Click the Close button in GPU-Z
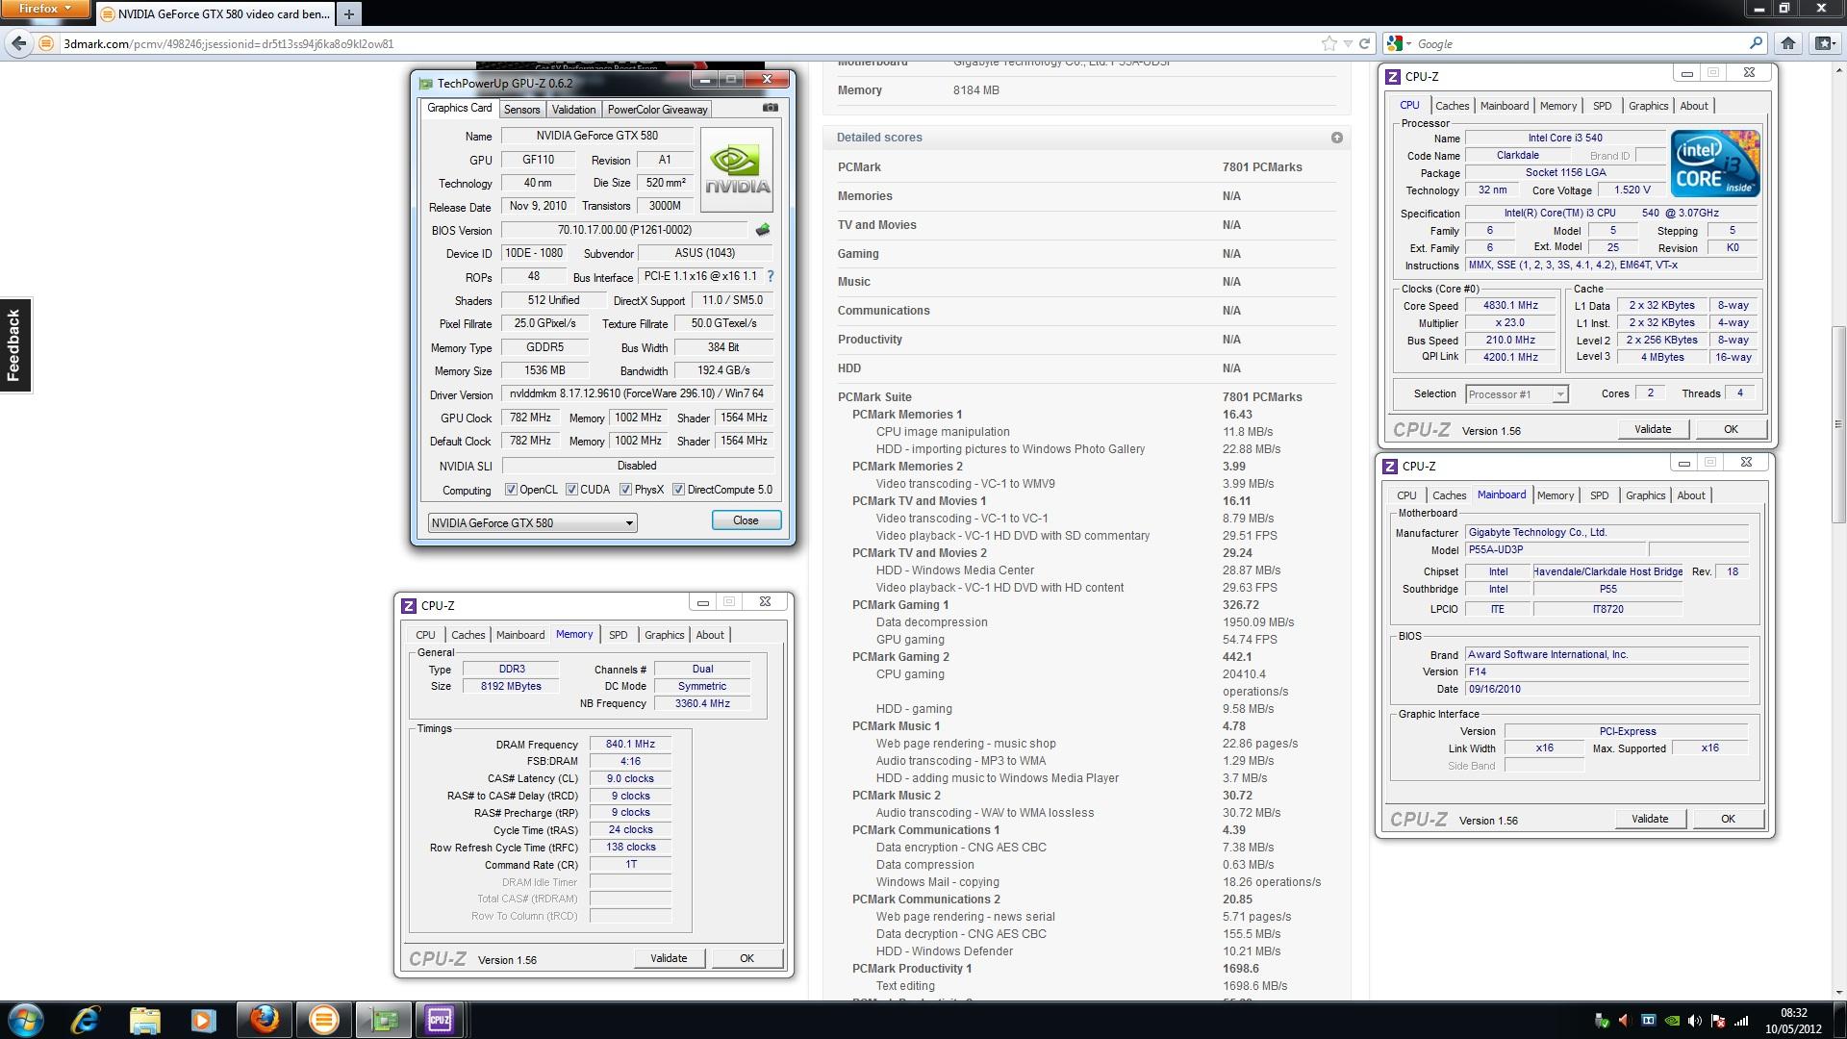This screenshot has height=1039, width=1847. [746, 520]
